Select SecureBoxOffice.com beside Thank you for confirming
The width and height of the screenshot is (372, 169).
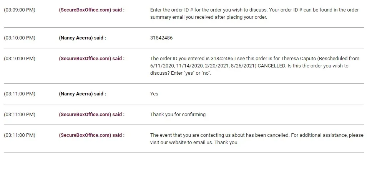[x=91, y=115]
